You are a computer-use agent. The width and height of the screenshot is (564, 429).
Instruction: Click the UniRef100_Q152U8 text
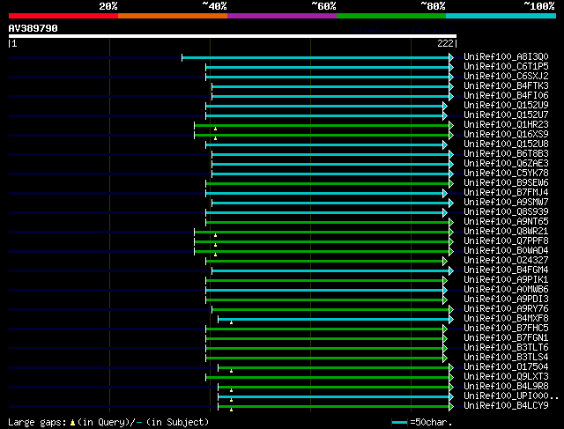[506, 144]
